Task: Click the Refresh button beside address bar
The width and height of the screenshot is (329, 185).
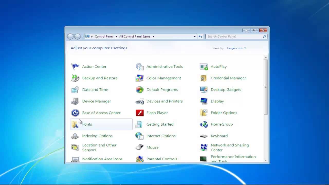Action: point(201,37)
